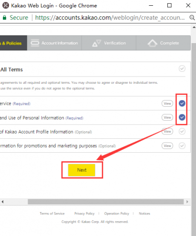Click the Account Information step icon
Image resolution: width=196 pixels, height=236 pixels.
[x=35, y=43]
